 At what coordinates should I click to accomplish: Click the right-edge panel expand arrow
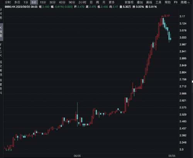192,82
